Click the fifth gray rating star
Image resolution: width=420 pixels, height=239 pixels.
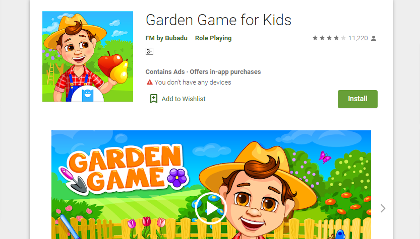point(343,38)
